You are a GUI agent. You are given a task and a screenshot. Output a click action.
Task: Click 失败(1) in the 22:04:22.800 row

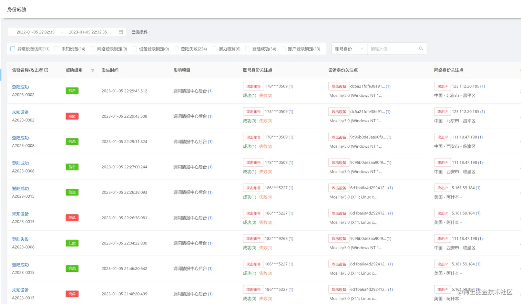[x=266, y=248]
